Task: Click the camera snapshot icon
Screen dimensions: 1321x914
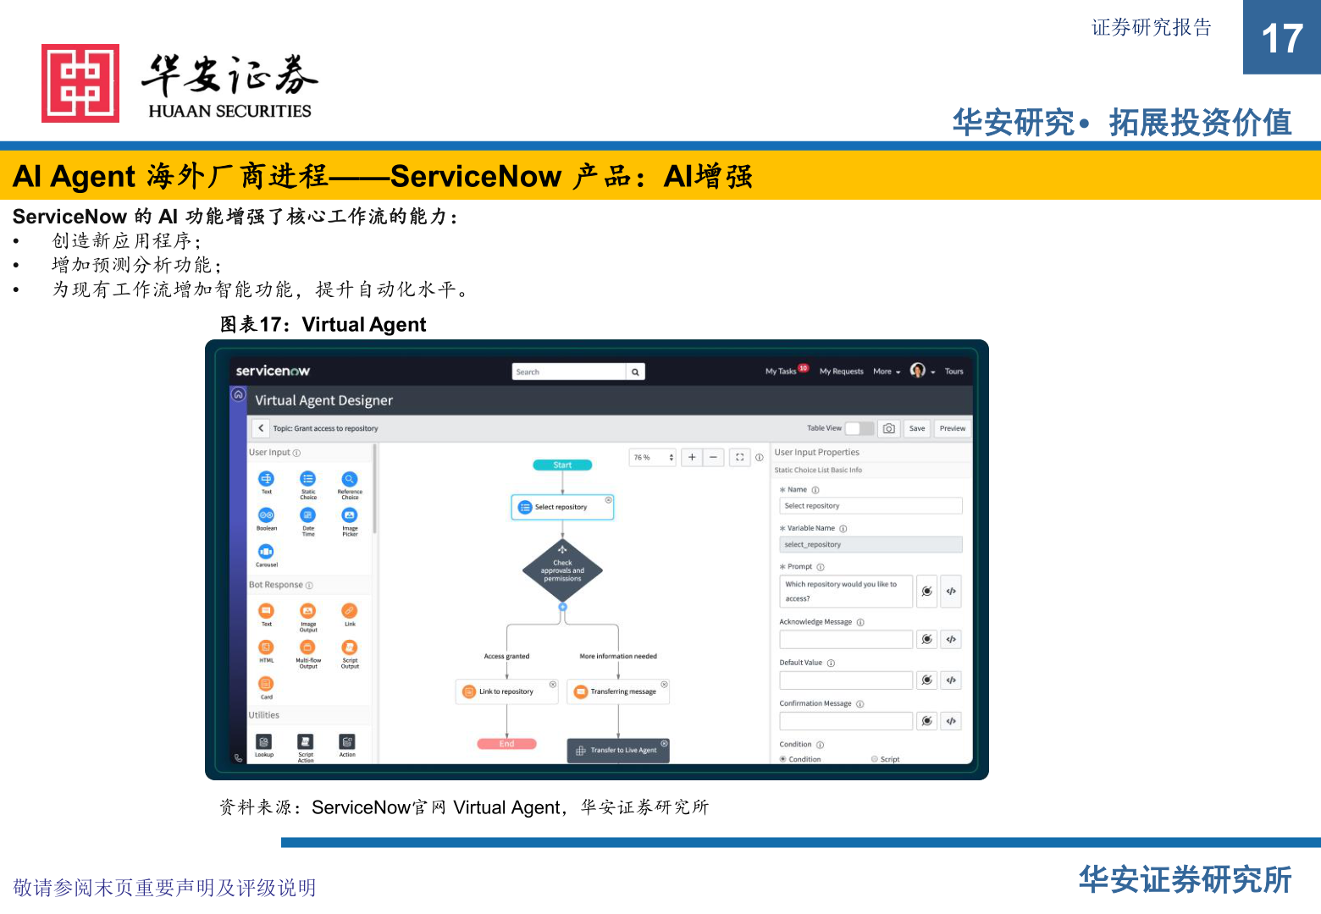Action: 889,428
